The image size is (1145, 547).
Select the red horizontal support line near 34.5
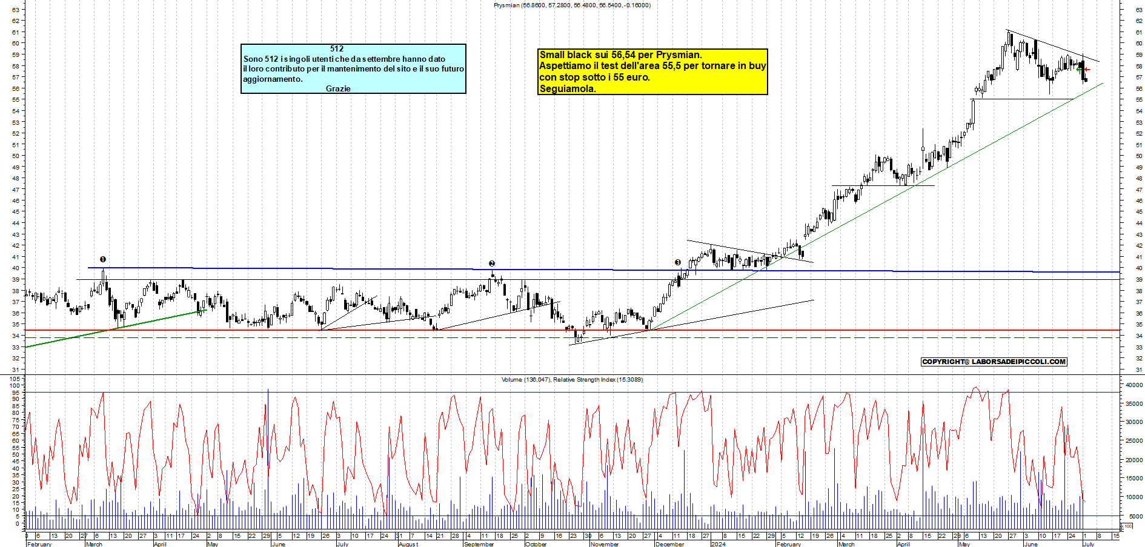pyautogui.click(x=572, y=330)
